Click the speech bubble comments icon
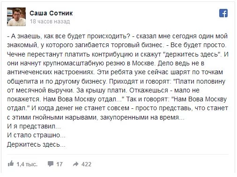 (x=51, y=164)
